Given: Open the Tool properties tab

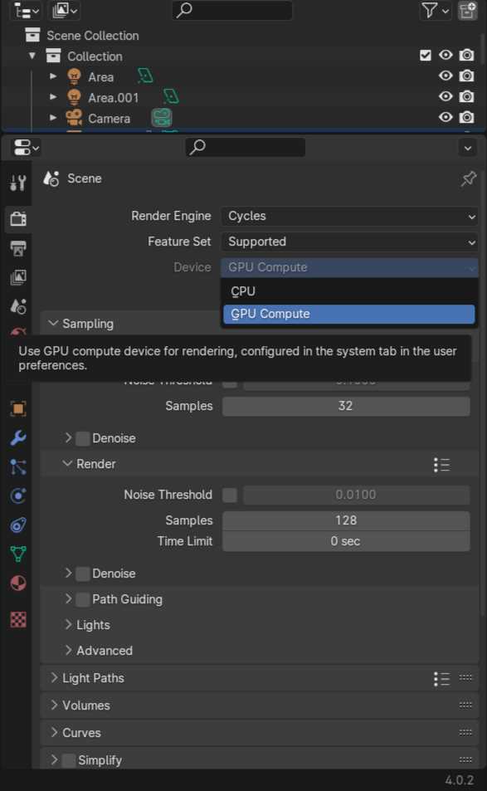Looking at the screenshot, I should pyautogui.click(x=18, y=182).
